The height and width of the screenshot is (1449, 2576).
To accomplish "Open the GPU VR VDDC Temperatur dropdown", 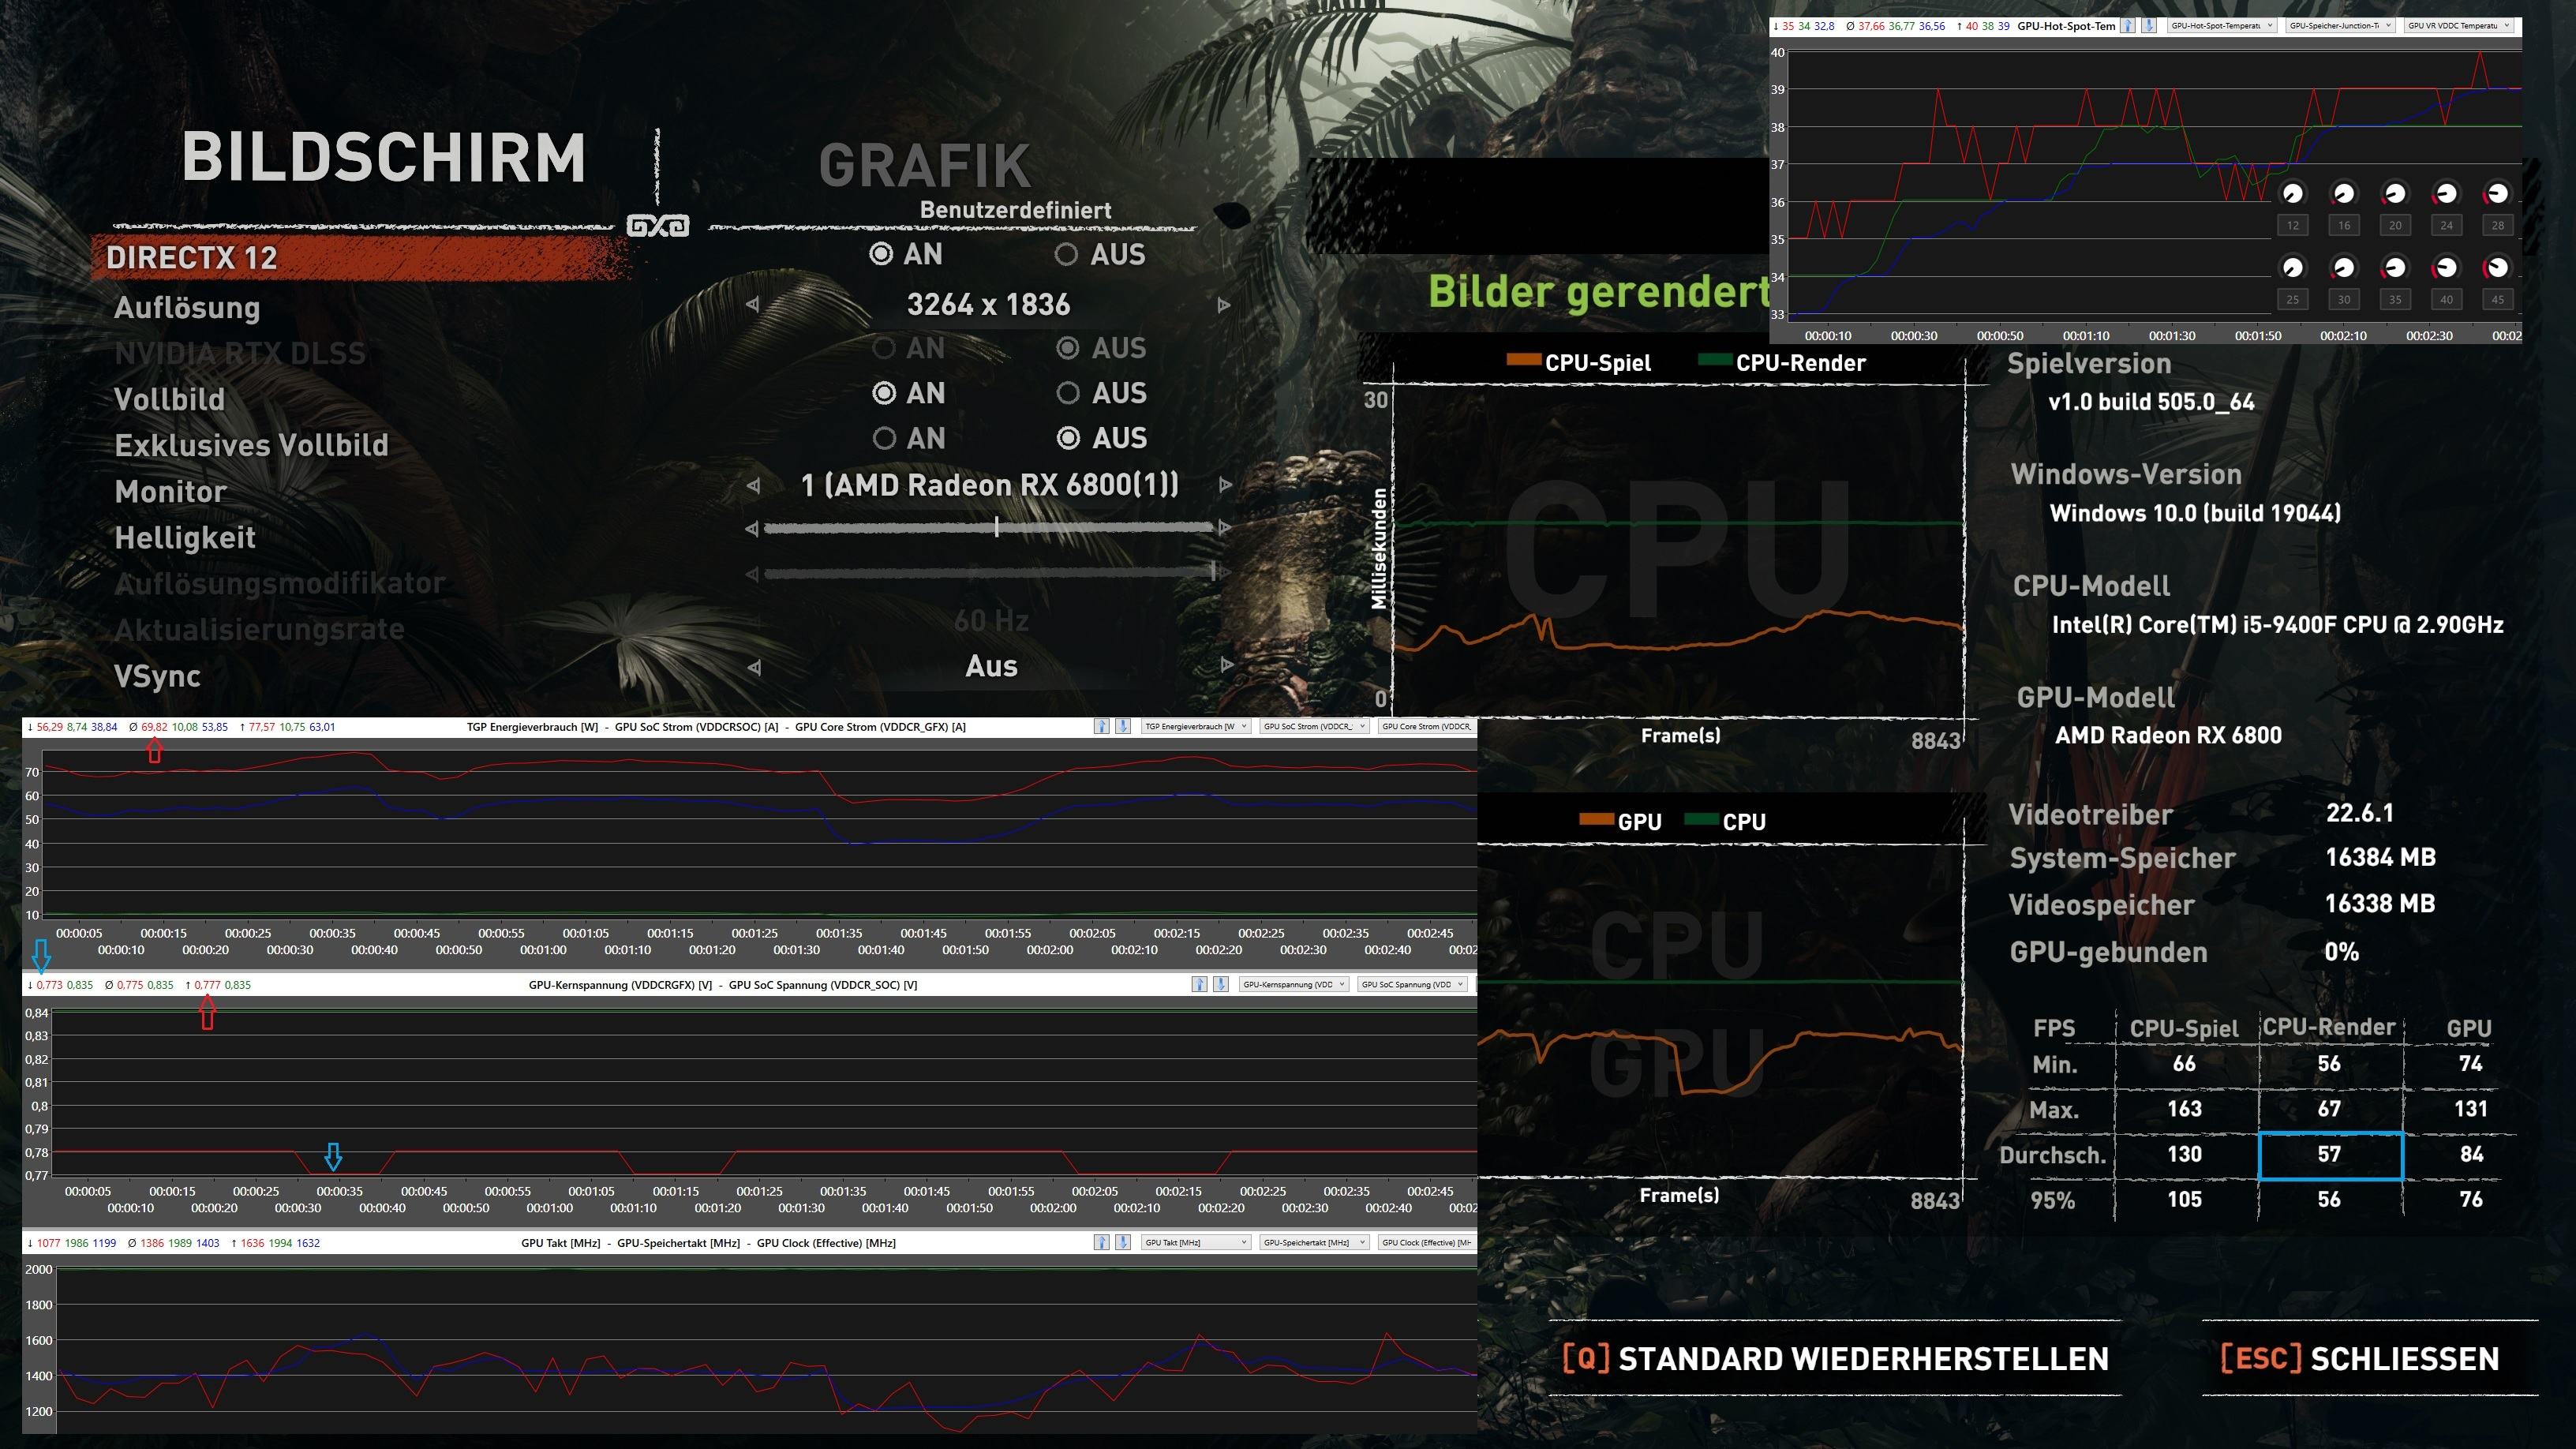I will tap(2459, 26).
